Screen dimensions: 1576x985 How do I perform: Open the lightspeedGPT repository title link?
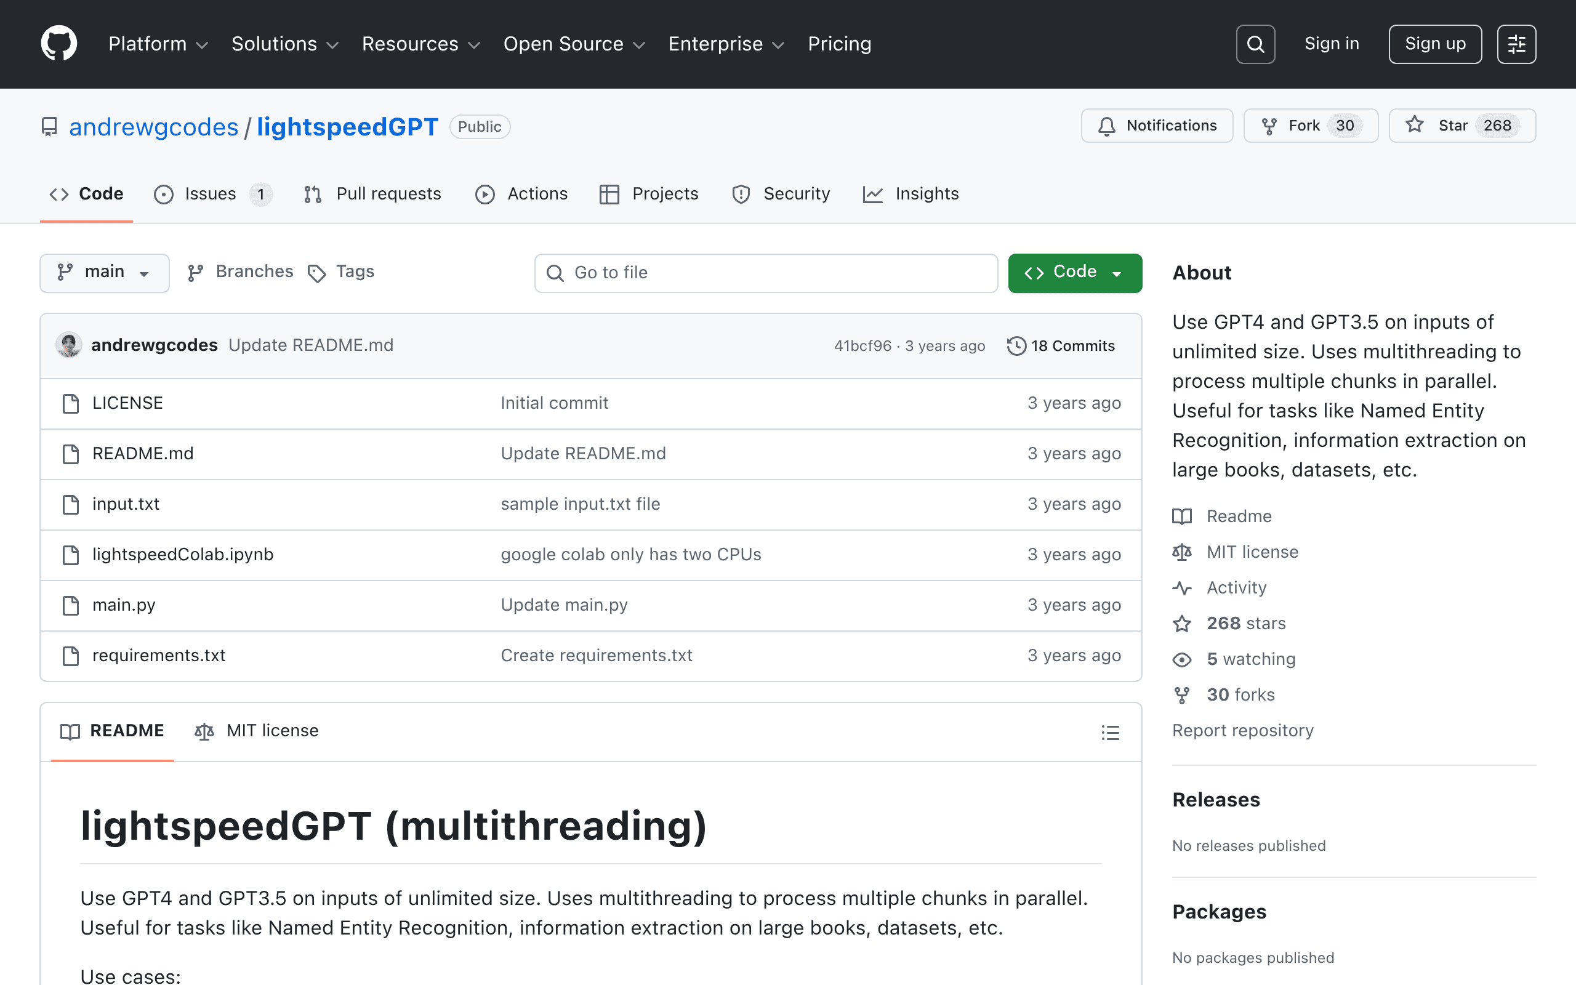point(348,126)
